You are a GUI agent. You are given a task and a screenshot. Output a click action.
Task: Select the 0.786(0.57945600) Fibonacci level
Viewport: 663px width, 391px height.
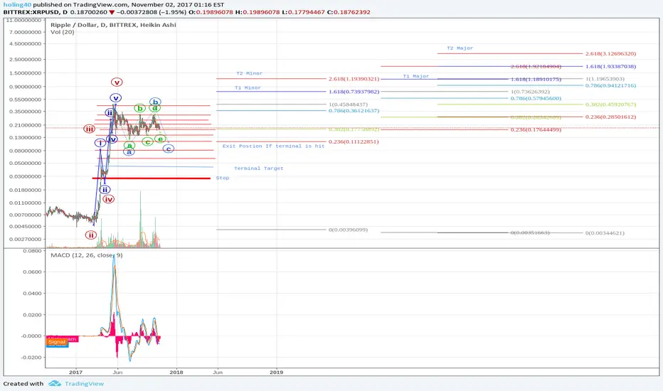536,99
